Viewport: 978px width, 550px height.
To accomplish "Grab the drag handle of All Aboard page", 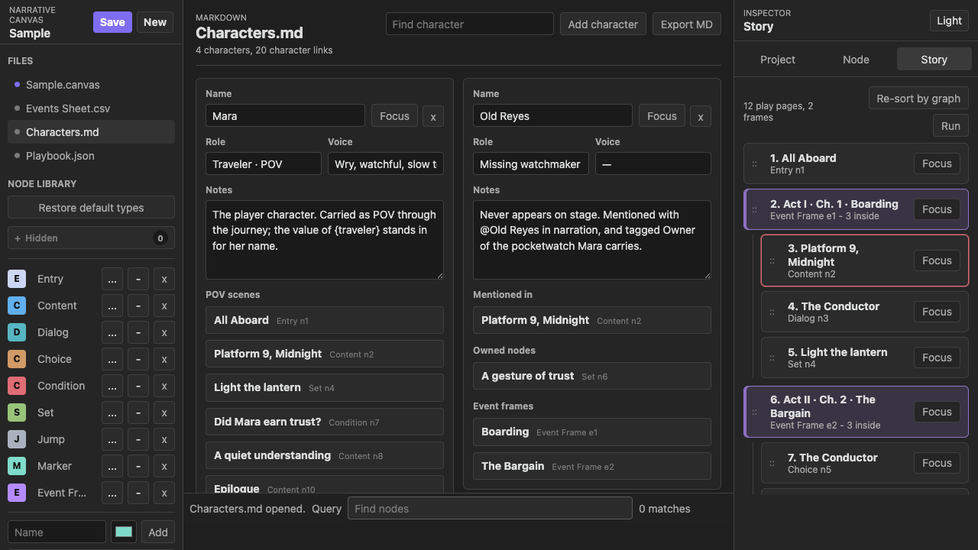I will click(x=755, y=164).
